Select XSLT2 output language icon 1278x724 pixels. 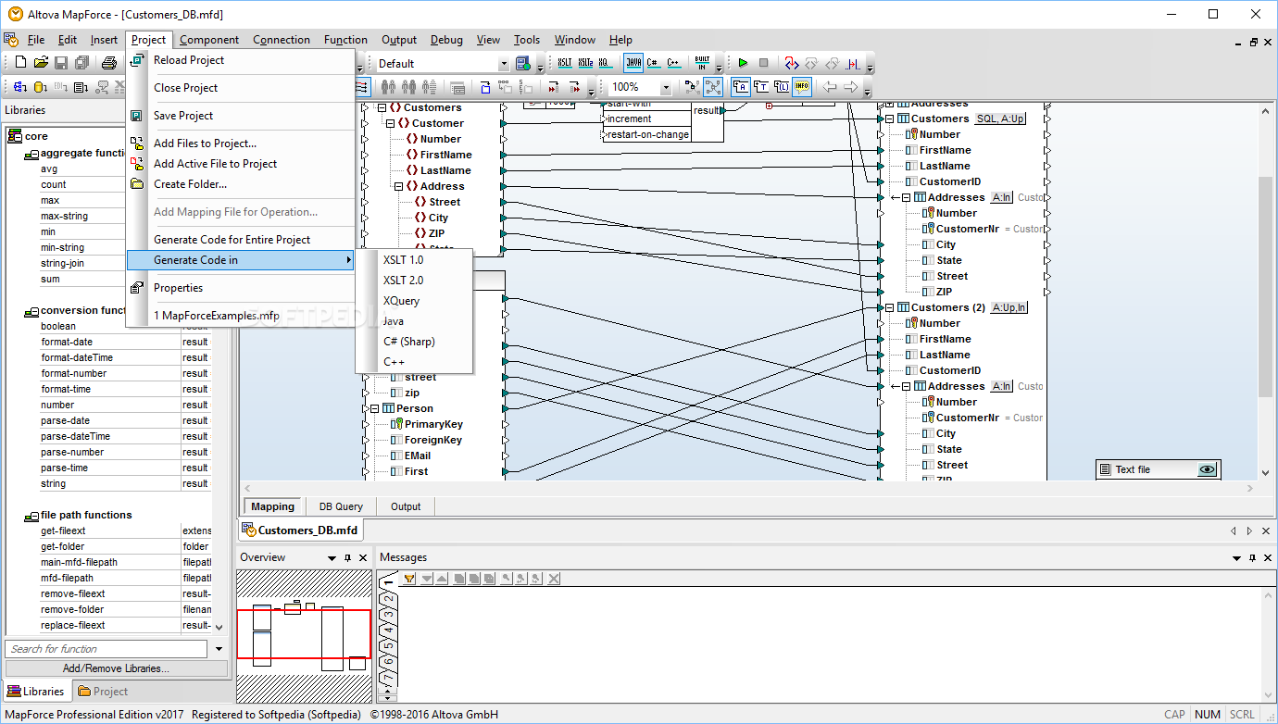[x=585, y=63]
